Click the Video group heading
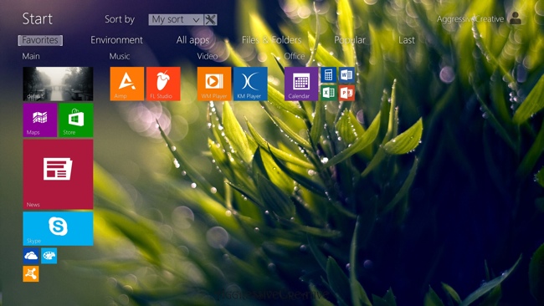Image resolution: width=544 pixels, height=306 pixels. tap(208, 56)
